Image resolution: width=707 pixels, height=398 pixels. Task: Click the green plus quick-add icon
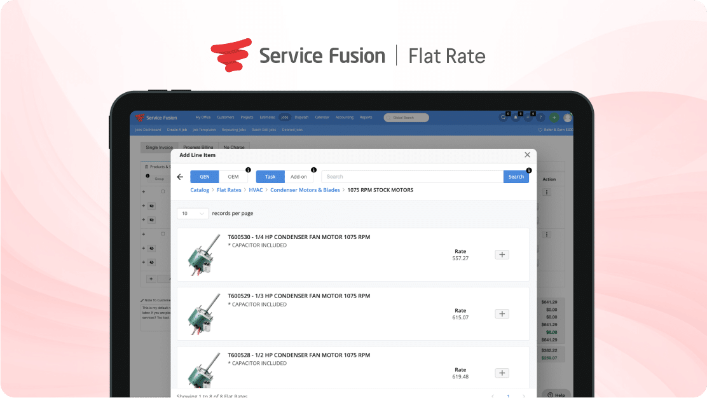tap(554, 118)
